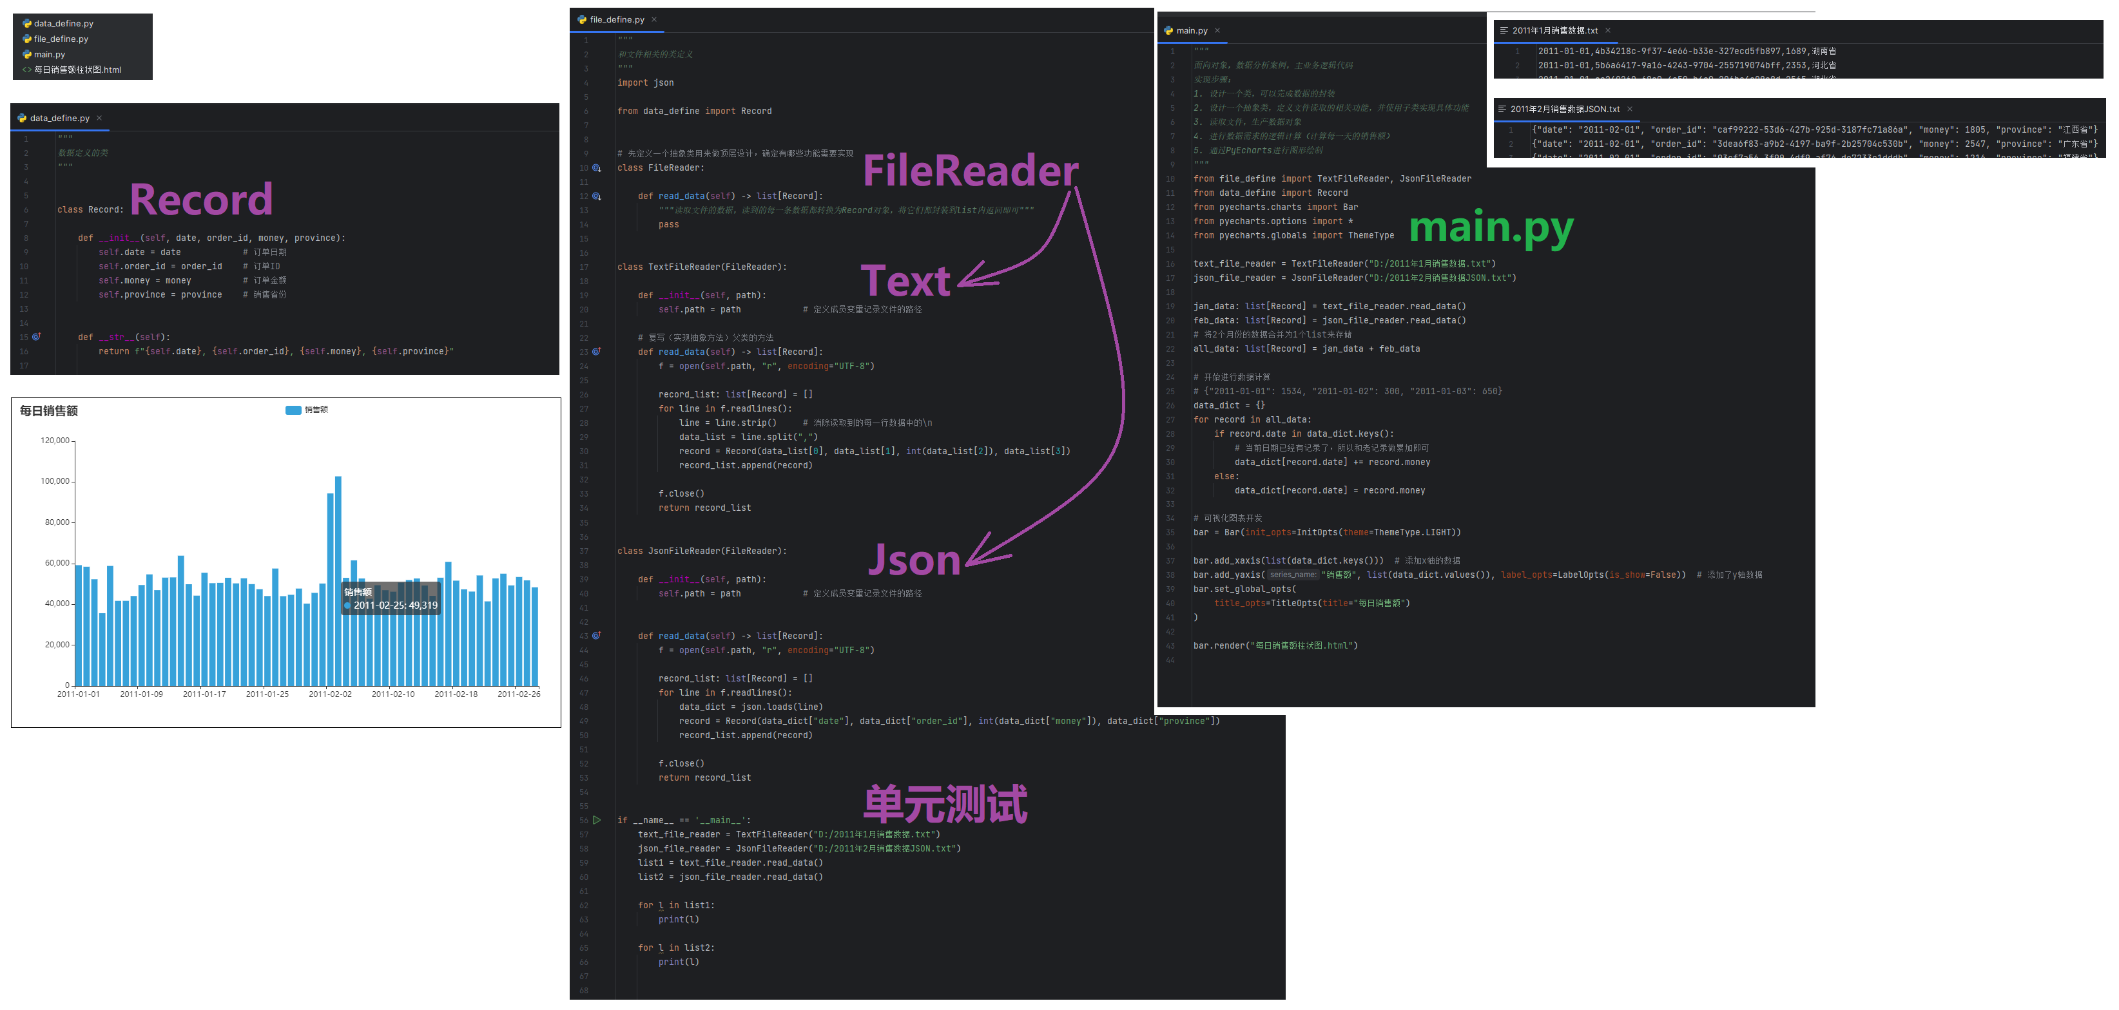This screenshot has width=2119, height=1010.
Task: Select the data_define.py editor tab
Action: tap(59, 119)
